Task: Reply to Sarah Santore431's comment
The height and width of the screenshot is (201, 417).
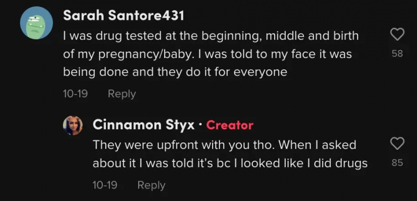Action: point(122,94)
